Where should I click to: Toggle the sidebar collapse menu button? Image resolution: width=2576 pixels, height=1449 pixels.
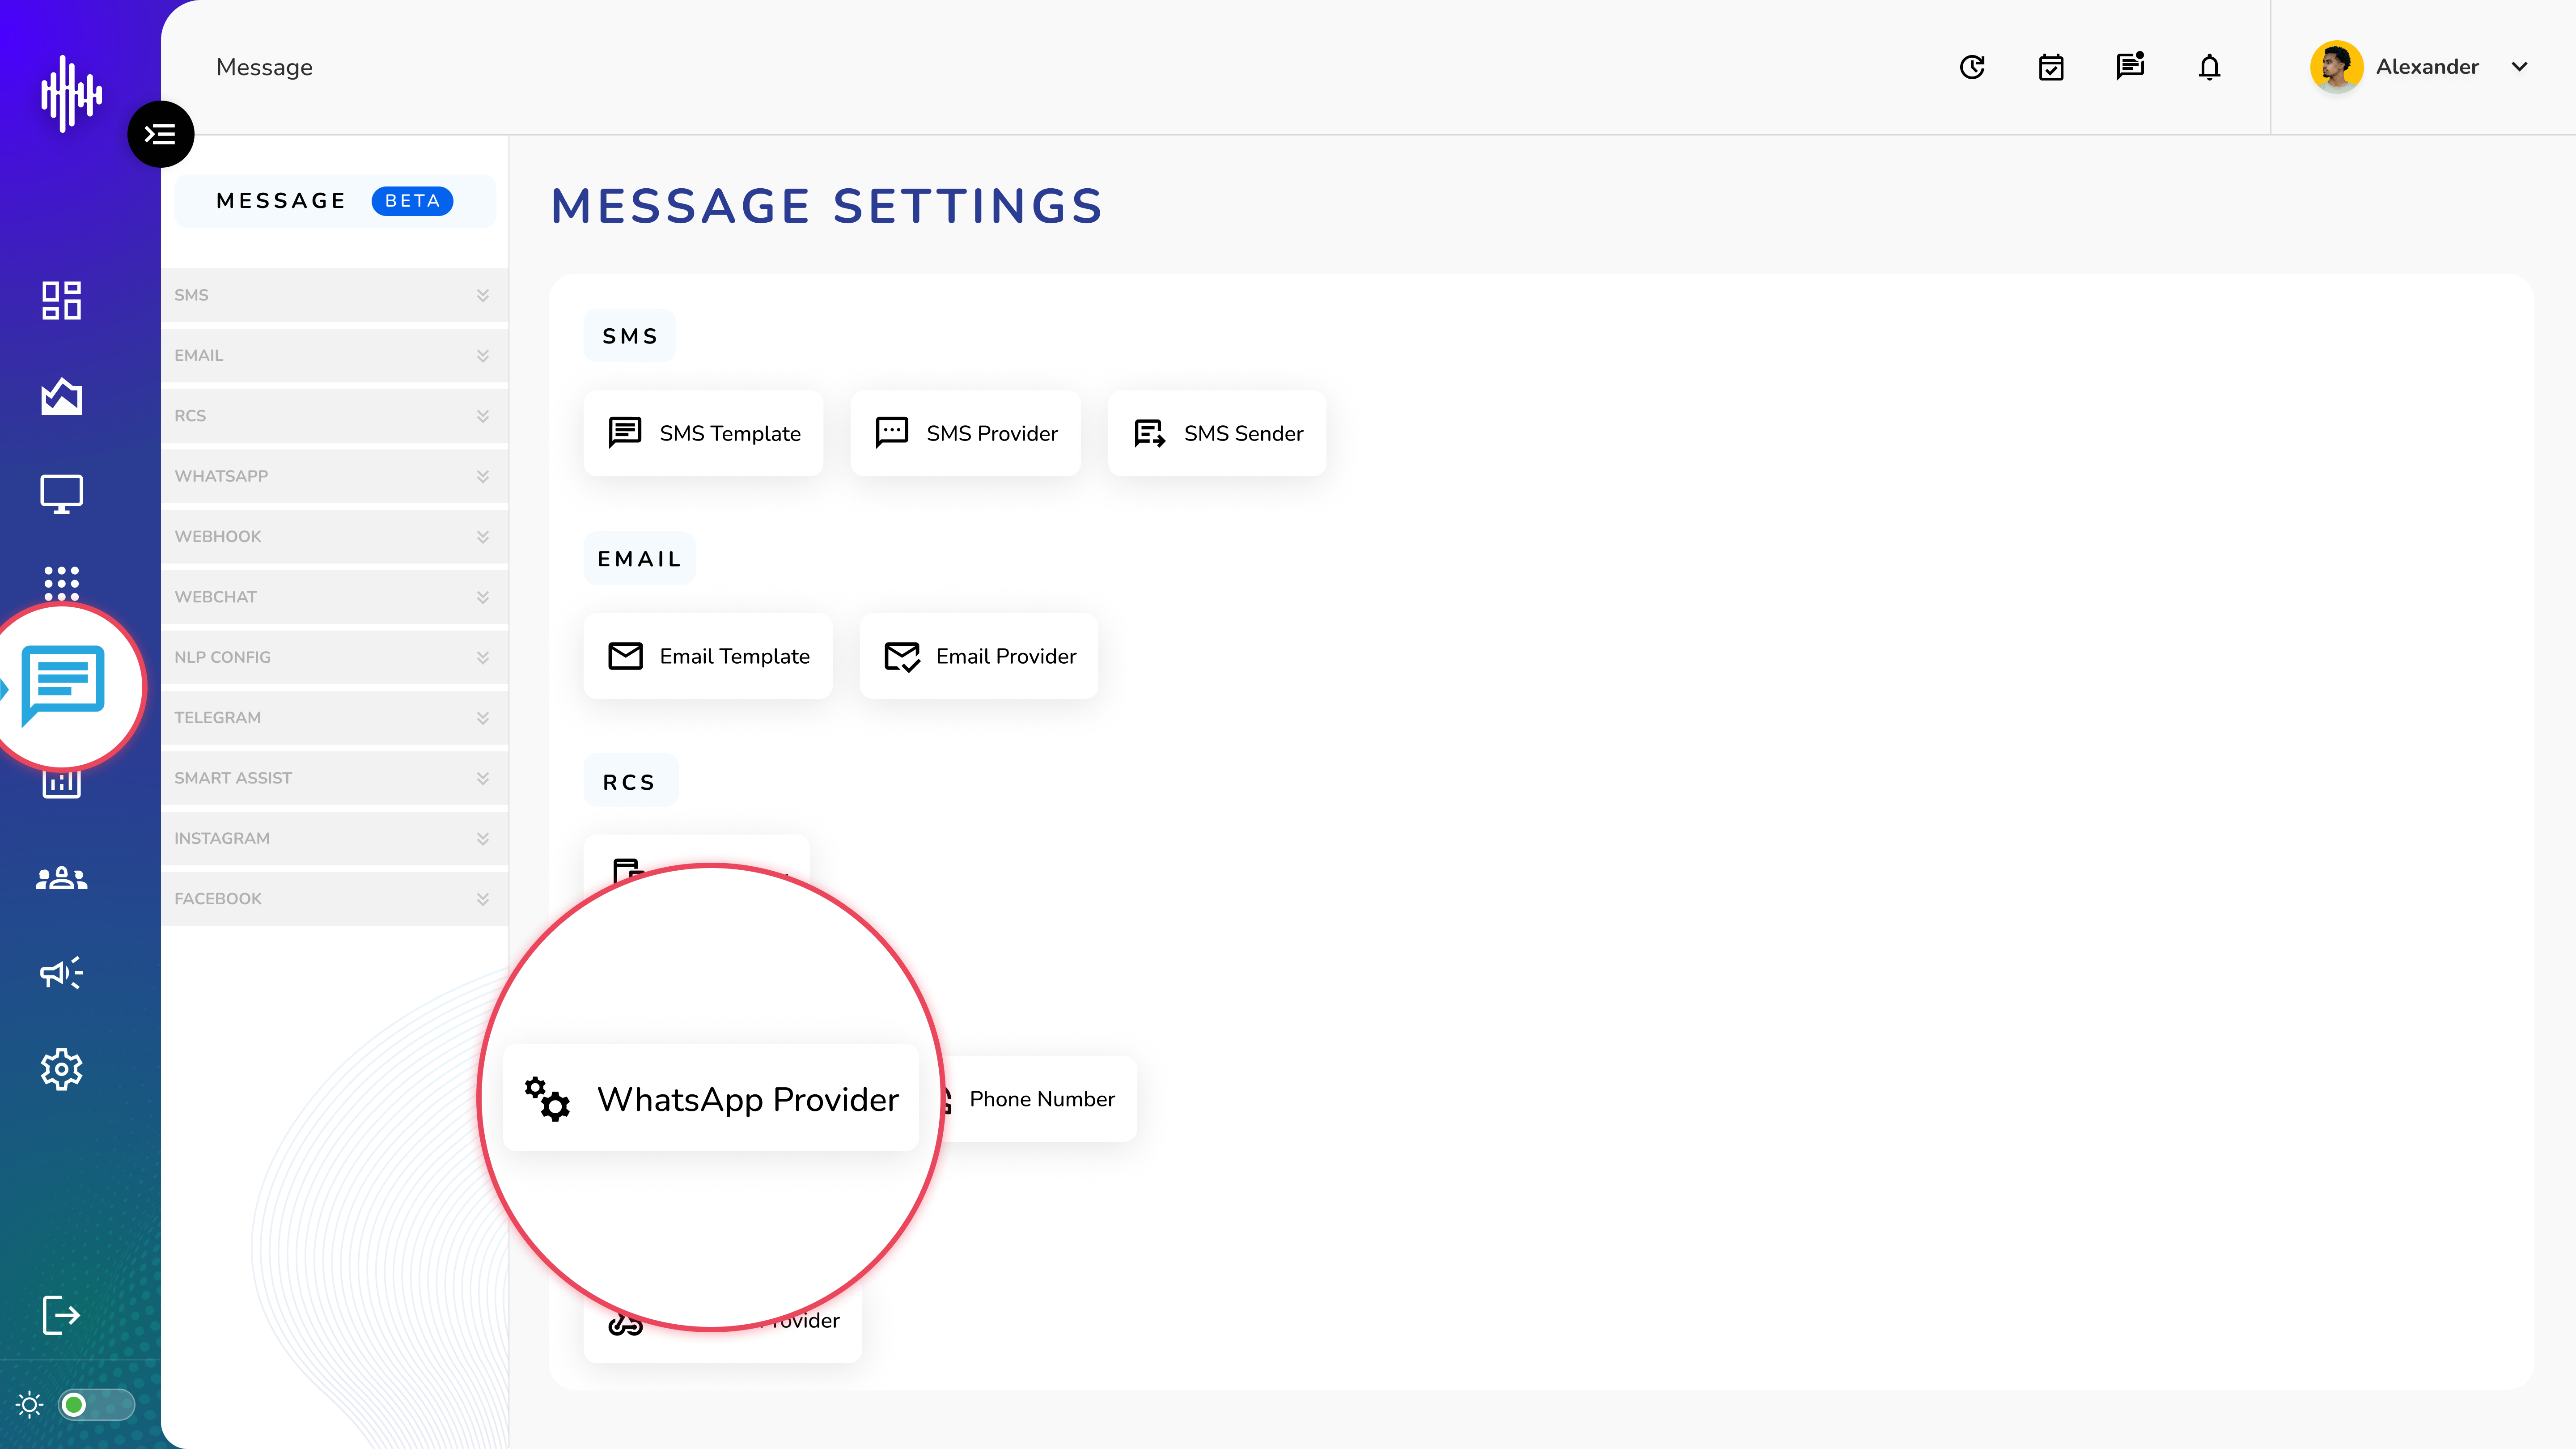click(160, 134)
